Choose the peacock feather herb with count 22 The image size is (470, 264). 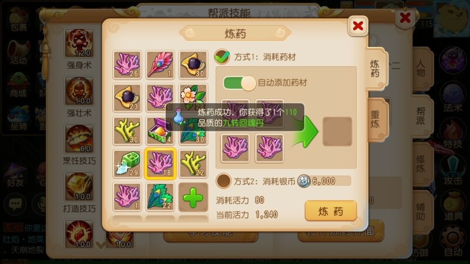pos(160,197)
